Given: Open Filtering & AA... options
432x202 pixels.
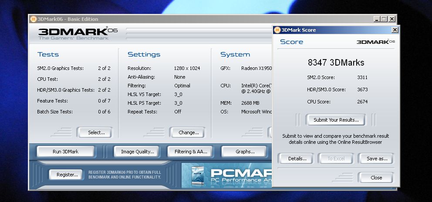Looking at the screenshot, I should (x=191, y=152).
